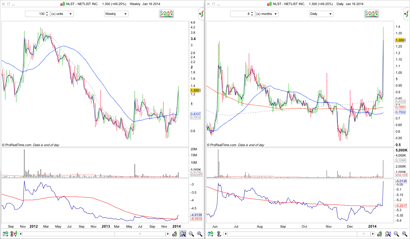410x239 pixels.
Task: Zoom out the weekly chart
Action: (x=191, y=234)
